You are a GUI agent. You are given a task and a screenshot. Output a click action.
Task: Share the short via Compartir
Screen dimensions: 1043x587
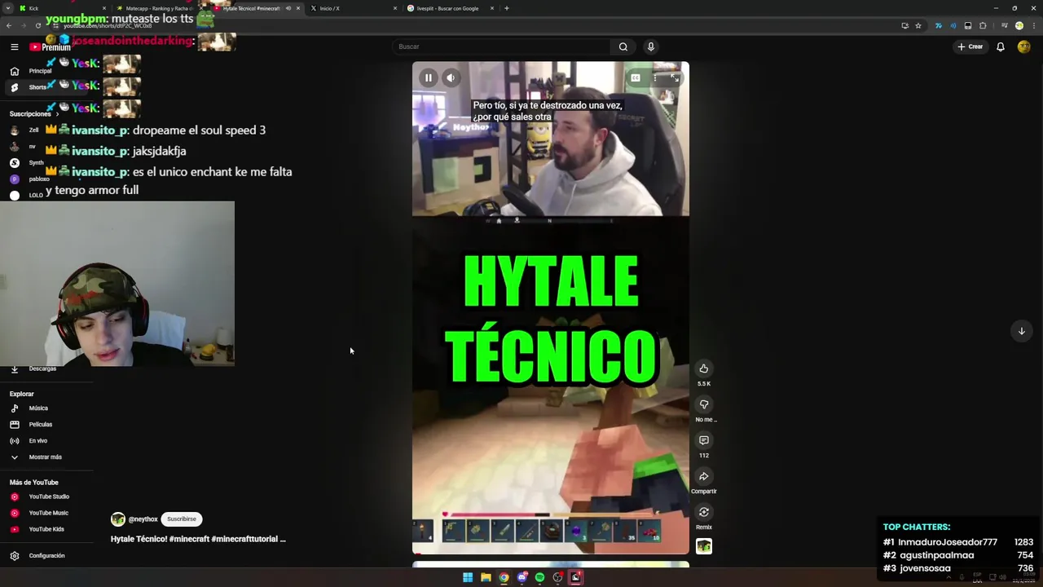tap(704, 476)
